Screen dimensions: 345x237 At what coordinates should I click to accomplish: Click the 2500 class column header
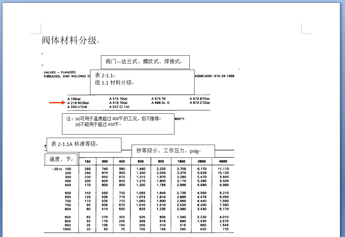point(202,161)
